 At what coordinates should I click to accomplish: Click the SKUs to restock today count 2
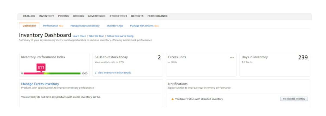(159, 58)
